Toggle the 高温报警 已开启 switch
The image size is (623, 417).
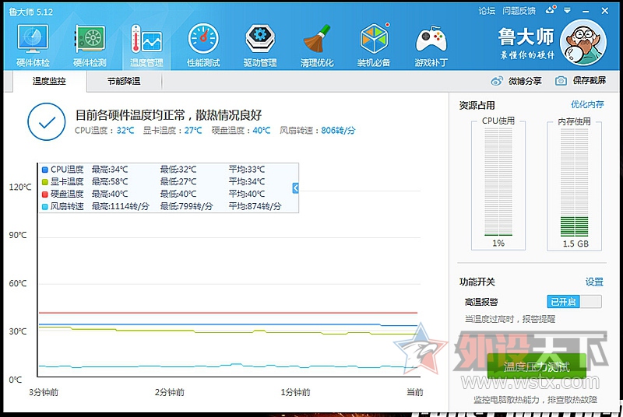click(x=574, y=302)
